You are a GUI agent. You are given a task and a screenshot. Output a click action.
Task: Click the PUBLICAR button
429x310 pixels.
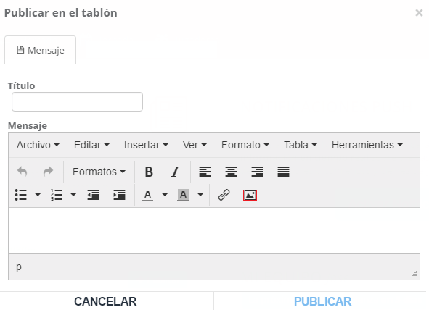click(x=322, y=301)
